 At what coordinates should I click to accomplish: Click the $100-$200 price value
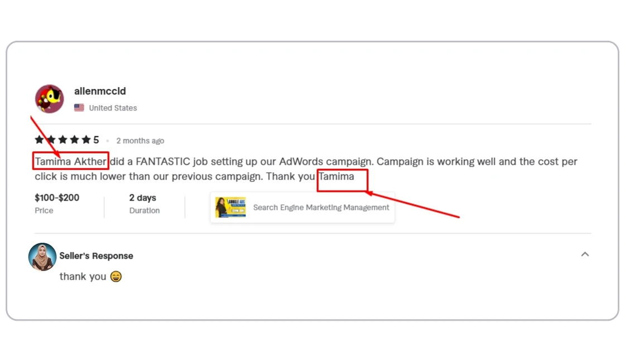[57, 198]
